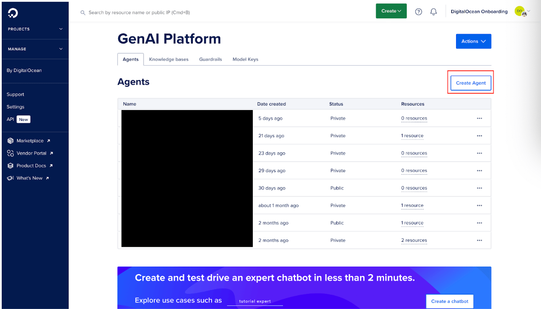Open Support in the sidebar
Viewport: 541px width, 309px height.
pyautogui.click(x=16, y=95)
